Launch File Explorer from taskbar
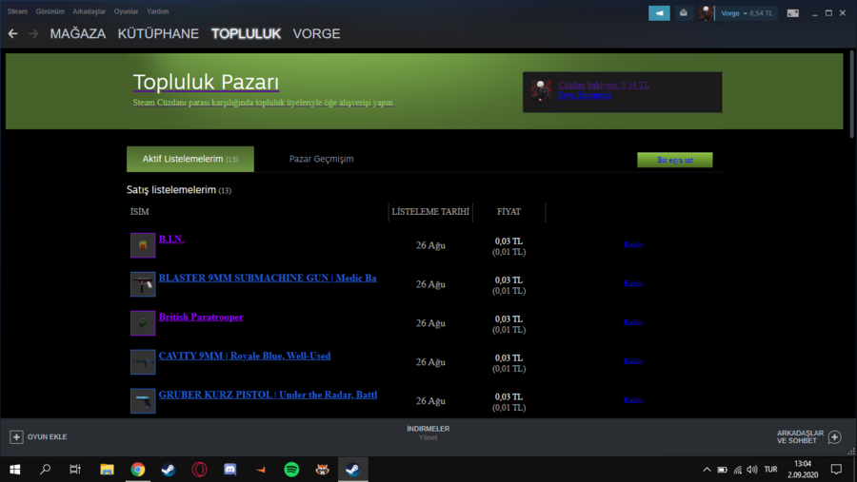857x482 pixels. click(107, 470)
